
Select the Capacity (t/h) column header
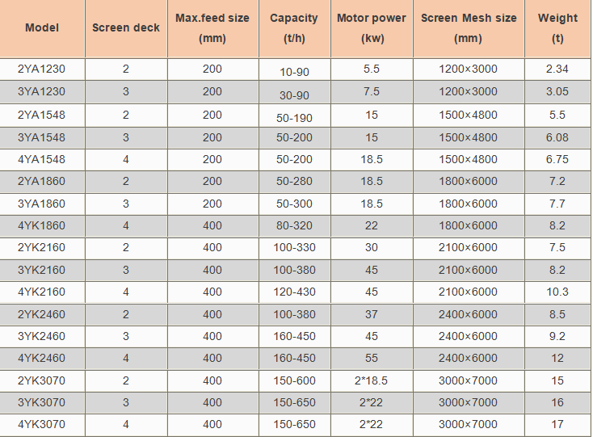pos(294,28)
